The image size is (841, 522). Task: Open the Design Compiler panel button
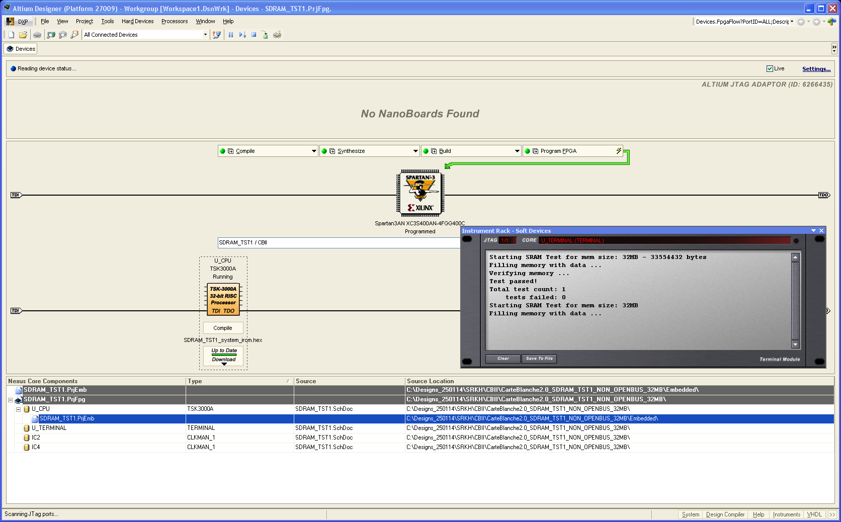click(725, 514)
